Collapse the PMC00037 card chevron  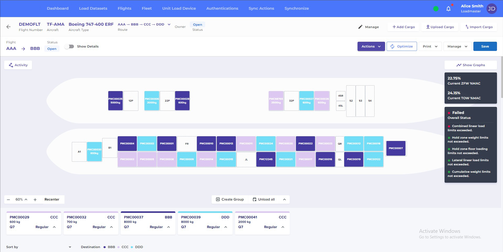click(169, 227)
